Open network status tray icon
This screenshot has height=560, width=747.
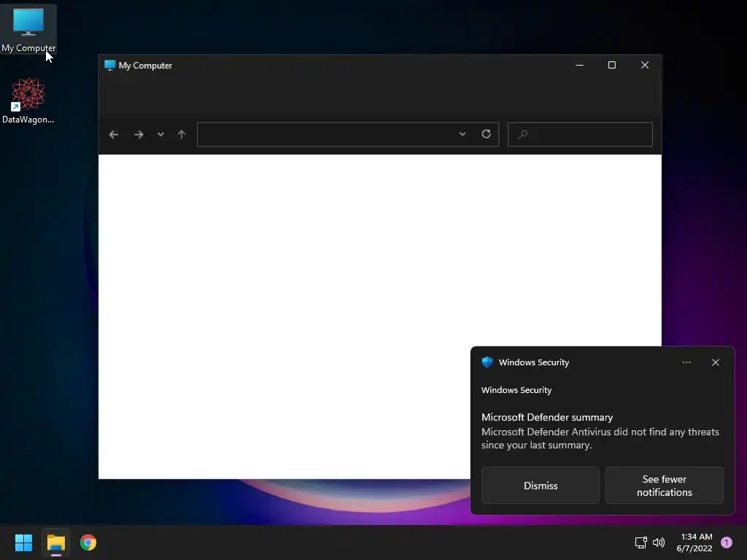tap(641, 542)
